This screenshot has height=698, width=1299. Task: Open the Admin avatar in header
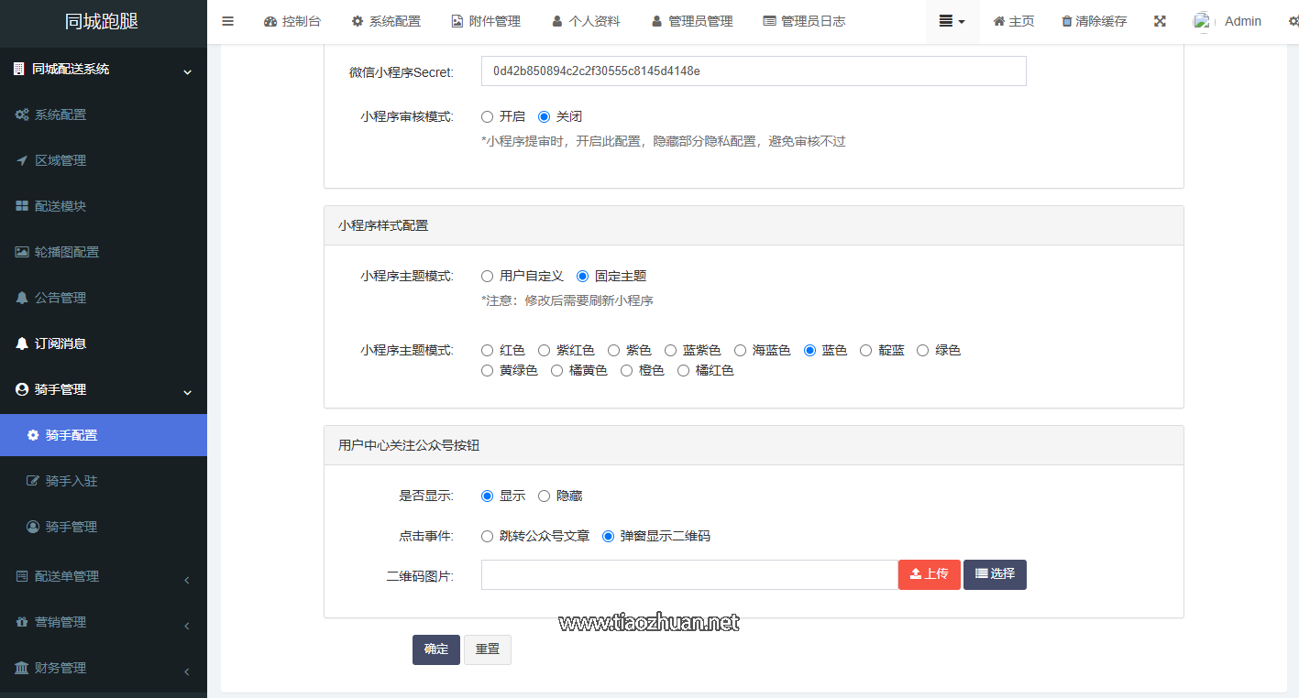[x=1203, y=21]
